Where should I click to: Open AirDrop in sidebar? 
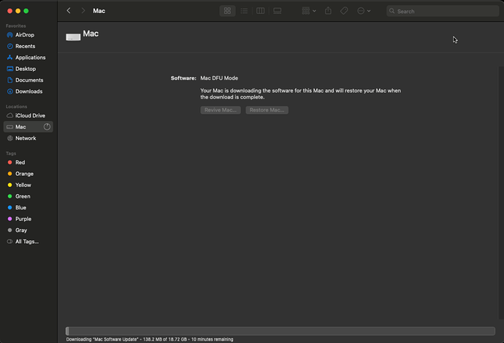click(x=28, y=35)
